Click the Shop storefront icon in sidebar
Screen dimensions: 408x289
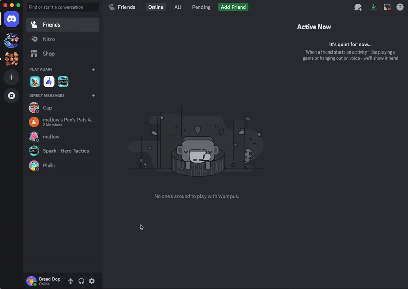(34, 54)
